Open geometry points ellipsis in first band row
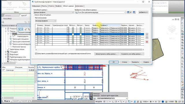The height and width of the screenshot is (104, 185). pos(68,28)
